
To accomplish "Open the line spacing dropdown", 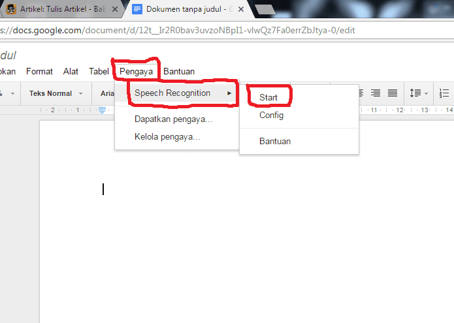I will 419,93.
